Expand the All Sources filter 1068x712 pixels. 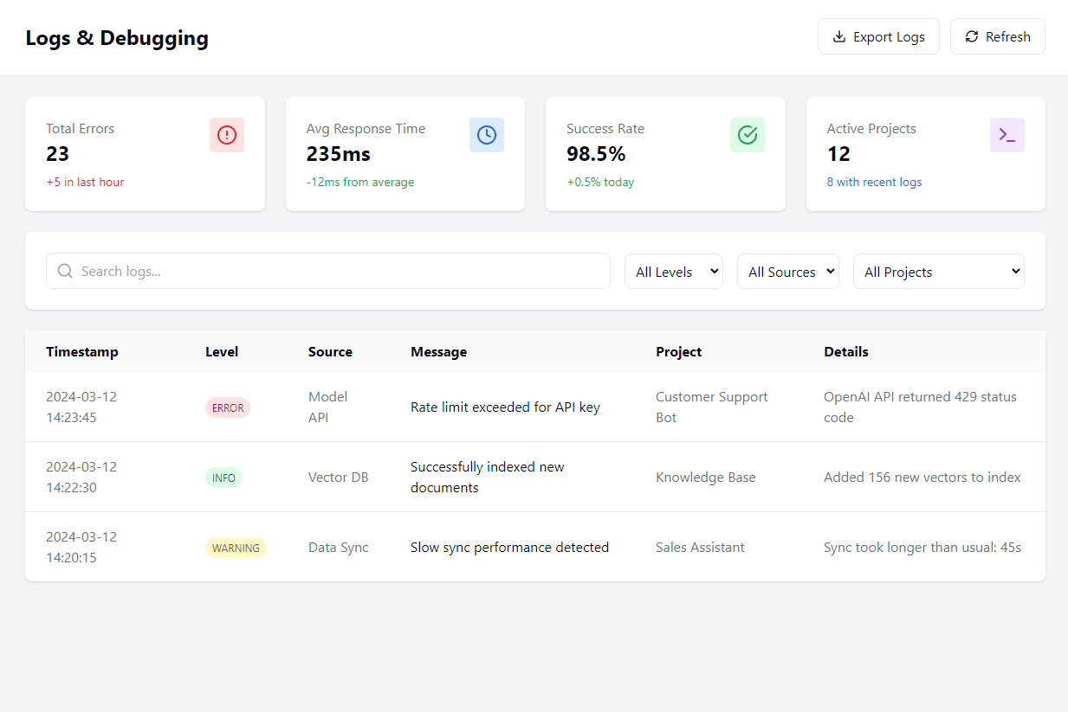click(x=787, y=271)
